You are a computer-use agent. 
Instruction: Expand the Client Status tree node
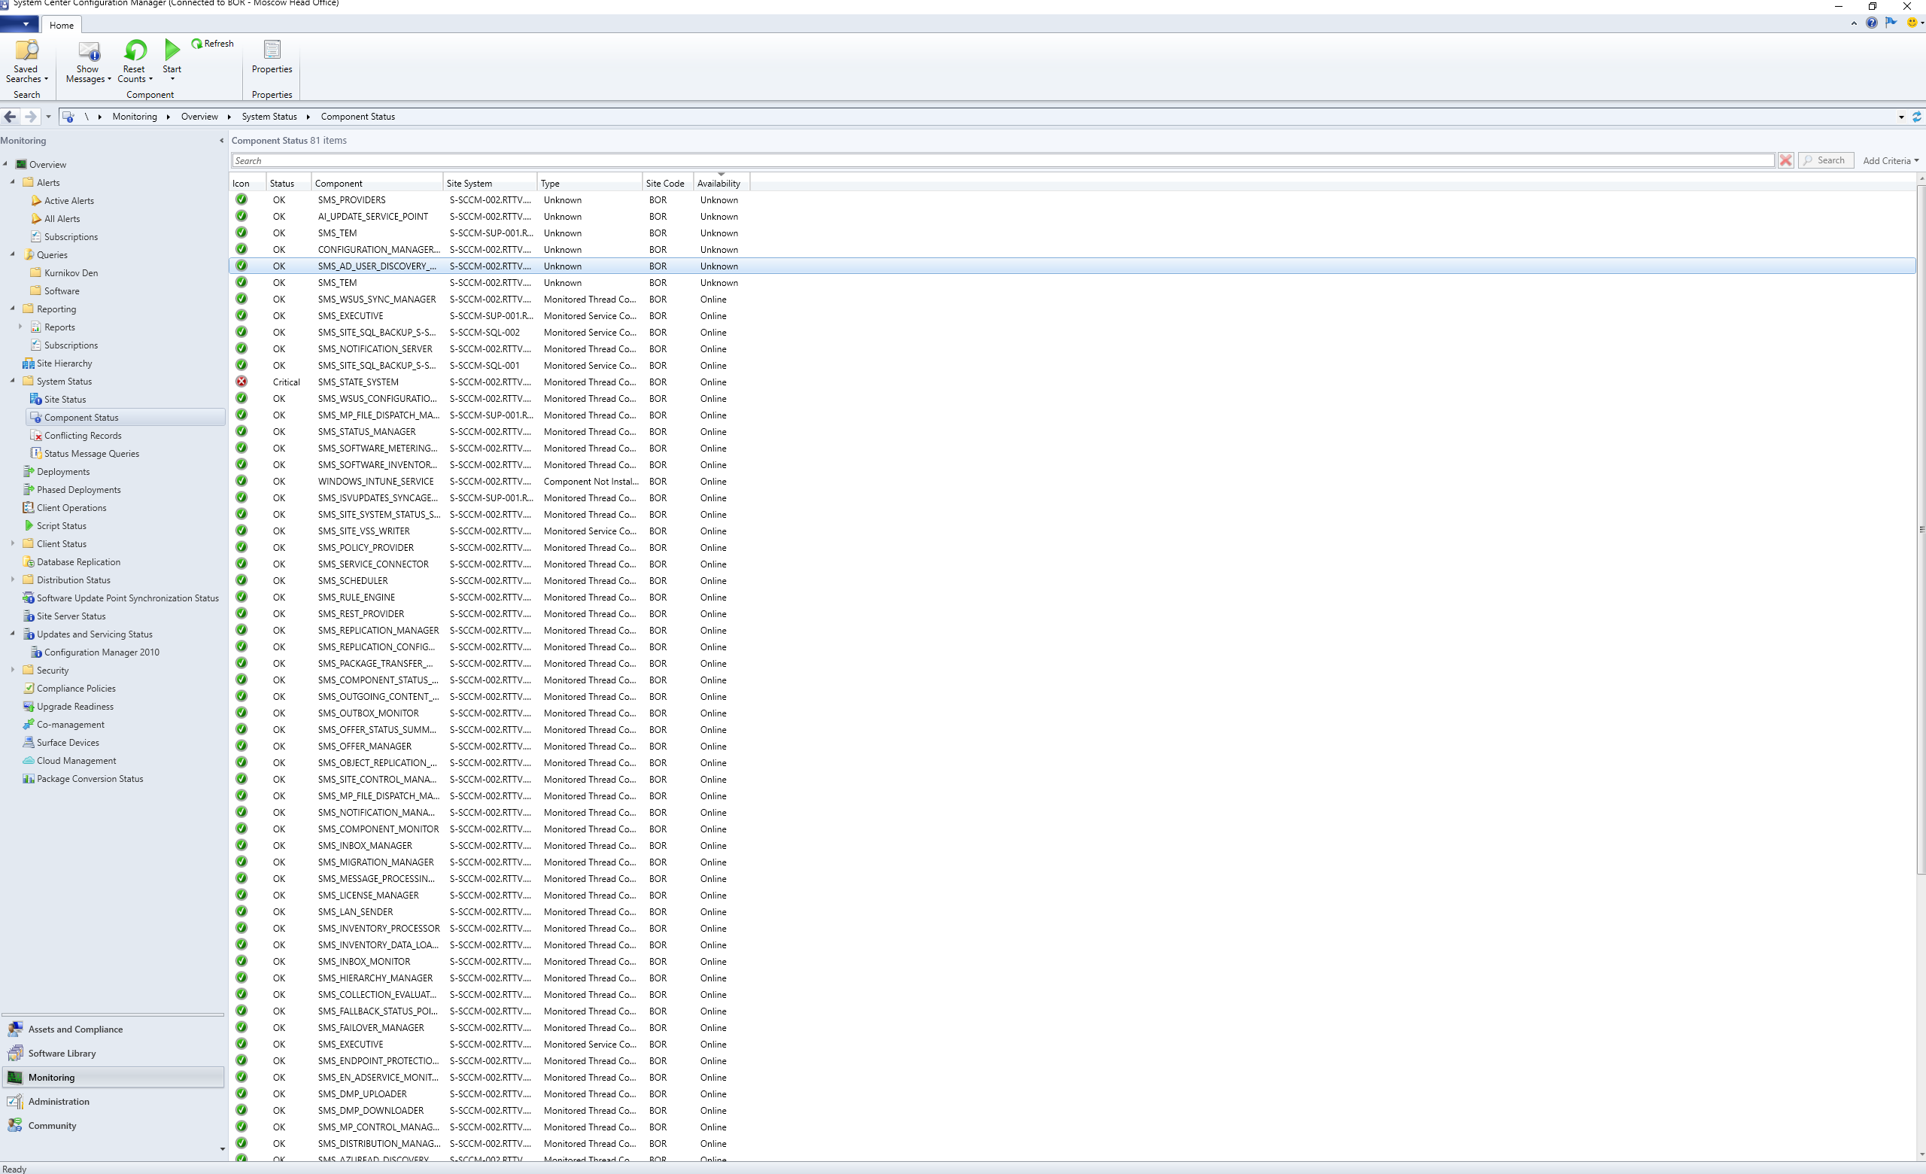pyautogui.click(x=13, y=543)
